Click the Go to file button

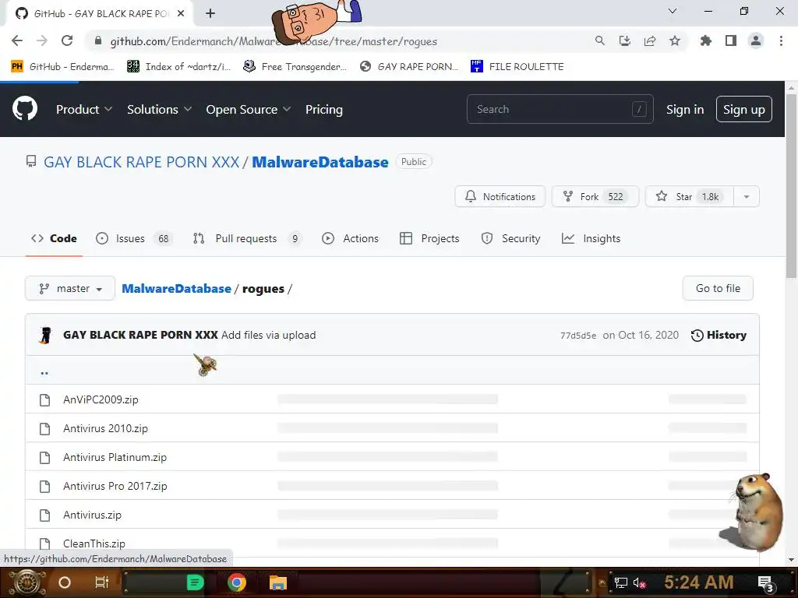pos(718,288)
